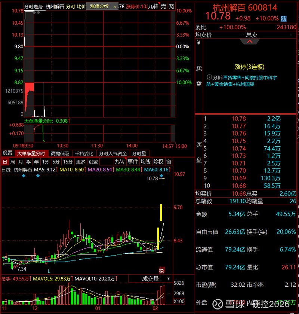Click the 榜 badge on the daily chart
This screenshot has width=299, height=314.
tap(161, 271)
